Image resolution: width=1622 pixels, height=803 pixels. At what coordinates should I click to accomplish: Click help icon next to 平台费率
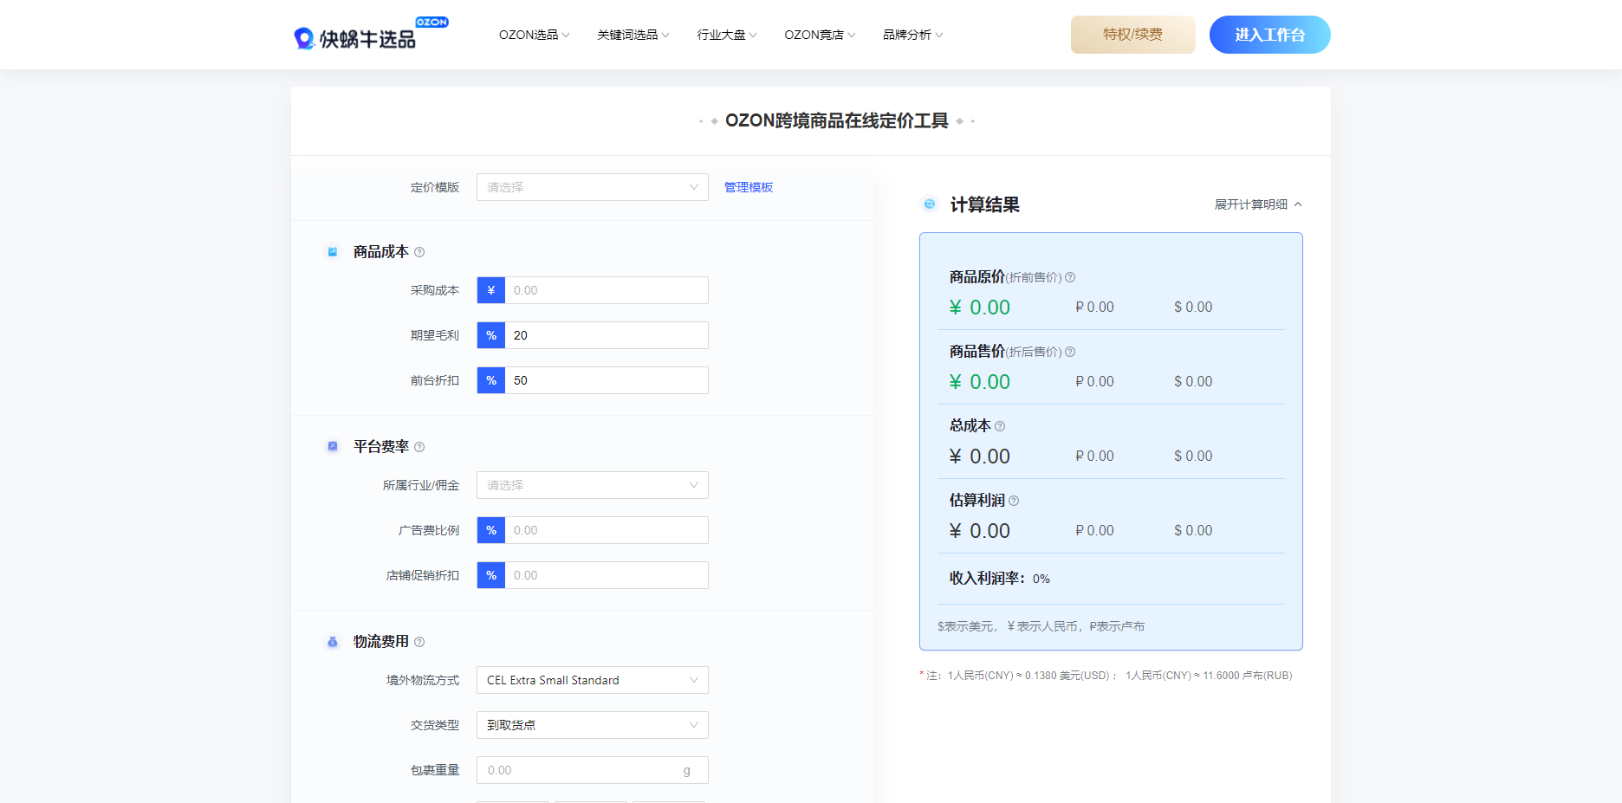(419, 447)
